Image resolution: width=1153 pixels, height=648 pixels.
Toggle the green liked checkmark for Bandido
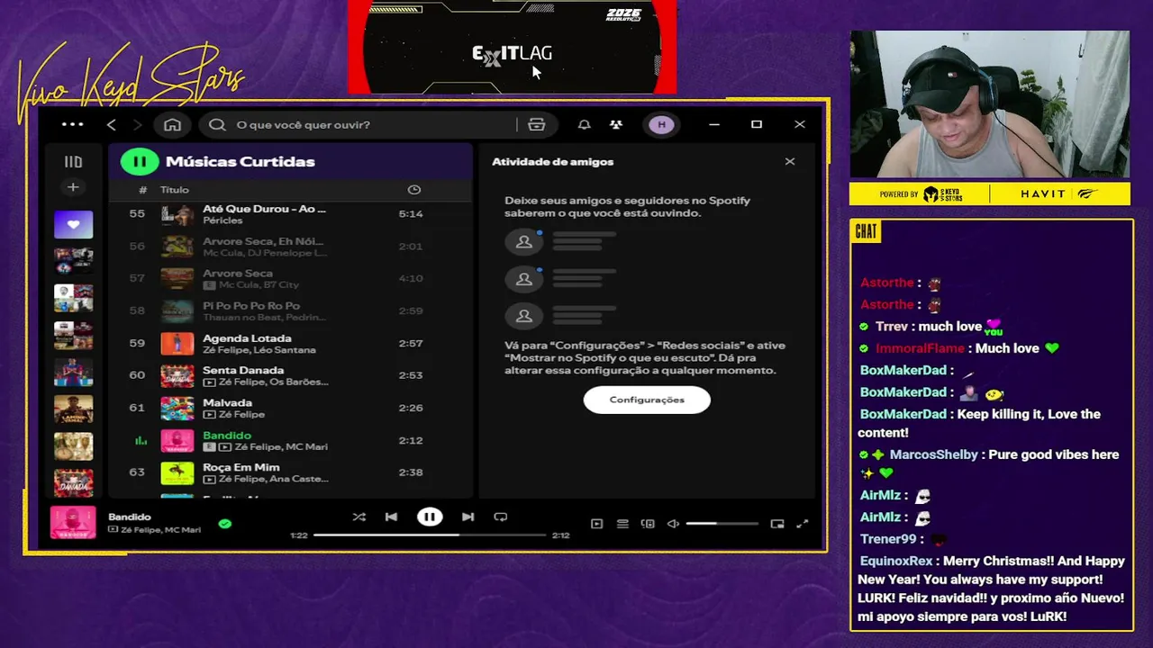coord(225,524)
